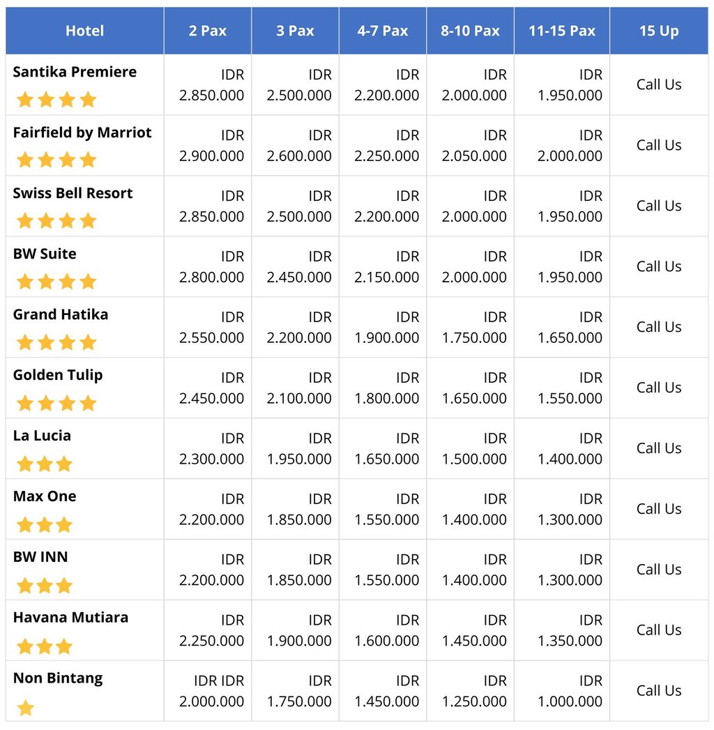Select the 4-7 Pax column header

pyautogui.click(x=383, y=31)
